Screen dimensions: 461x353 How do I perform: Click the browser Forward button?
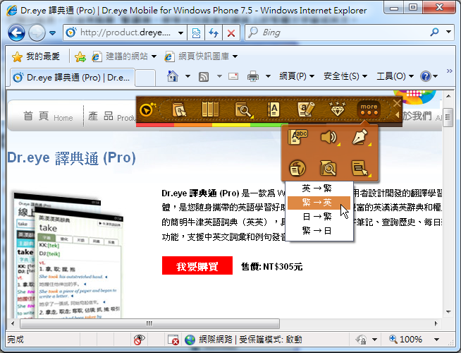tap(37, 32)
